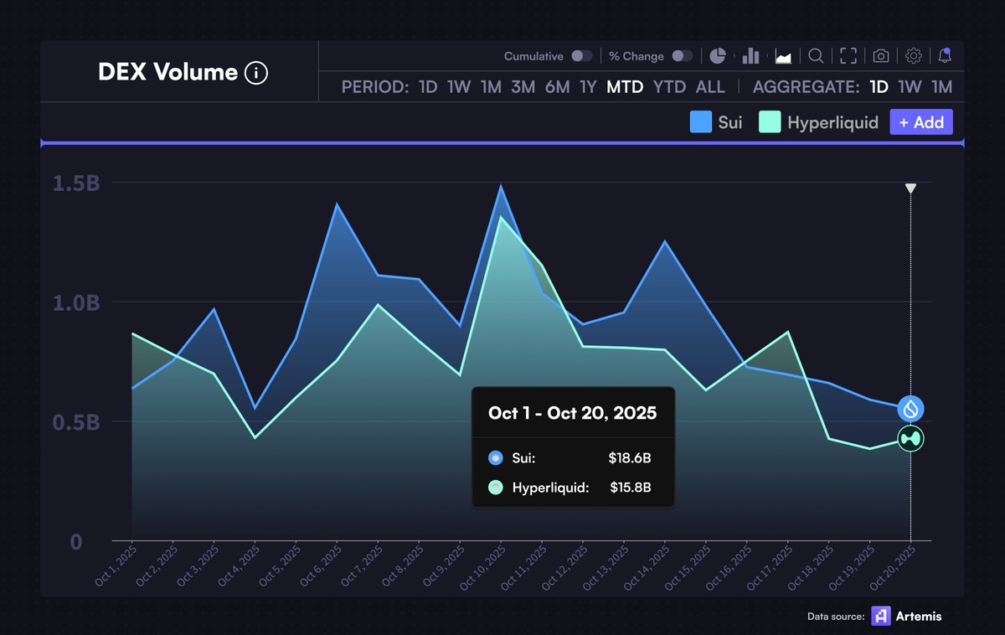Viewport: 1005px width, 635px height.
Task: Click the Oct 1, 2025 axis label
Action: click(116, 565)
